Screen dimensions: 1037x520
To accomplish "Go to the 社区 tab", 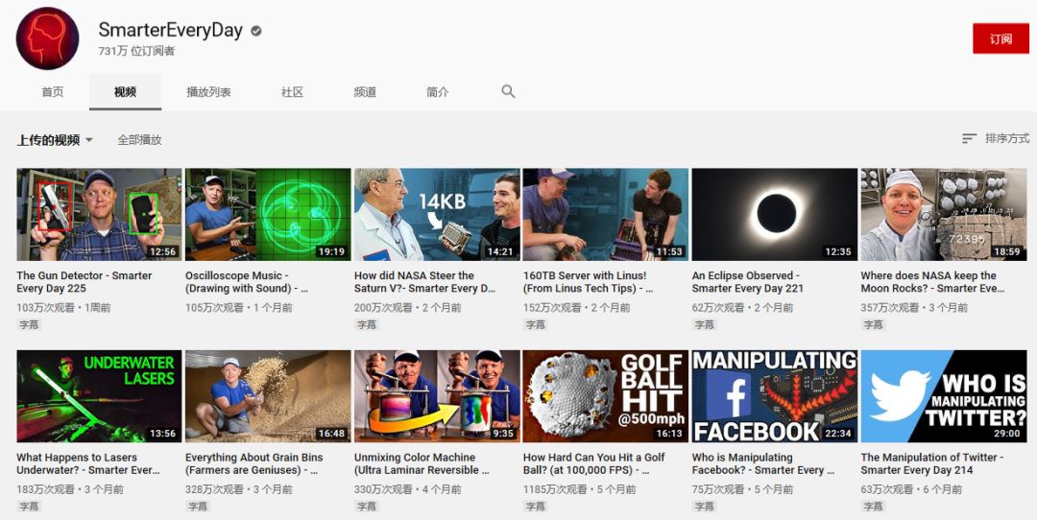I will click(292, 92).
